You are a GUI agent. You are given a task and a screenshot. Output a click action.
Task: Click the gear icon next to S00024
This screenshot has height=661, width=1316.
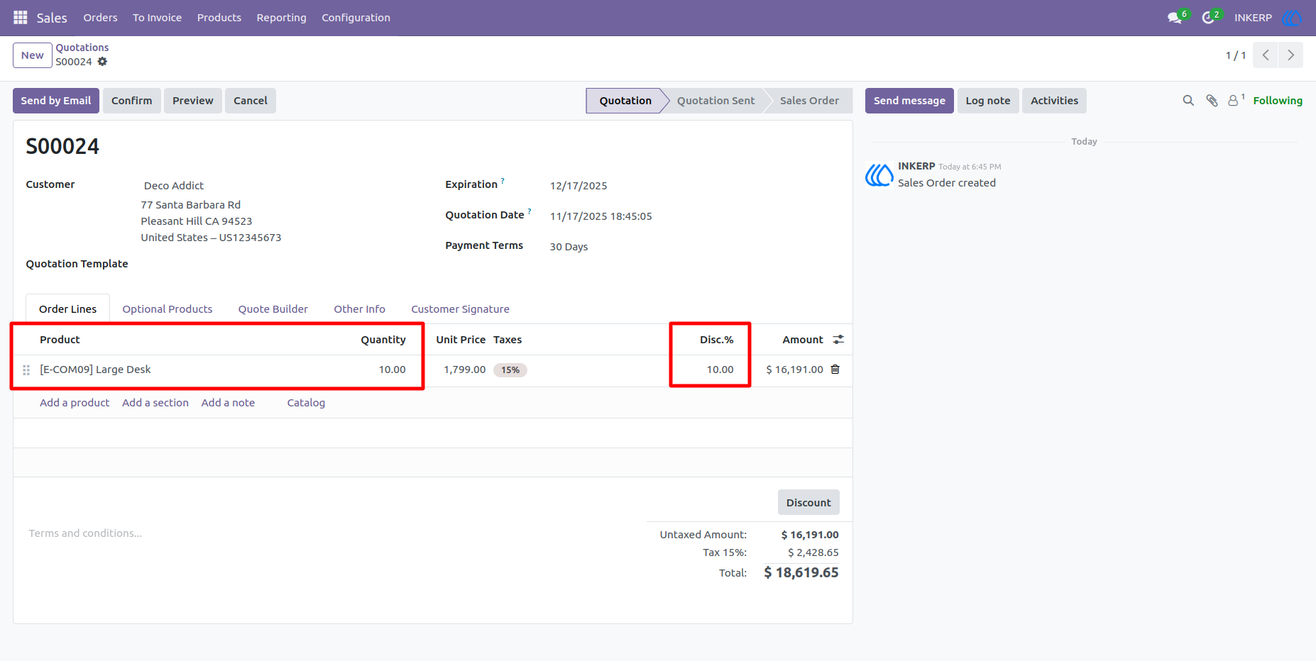click(102, 62)
